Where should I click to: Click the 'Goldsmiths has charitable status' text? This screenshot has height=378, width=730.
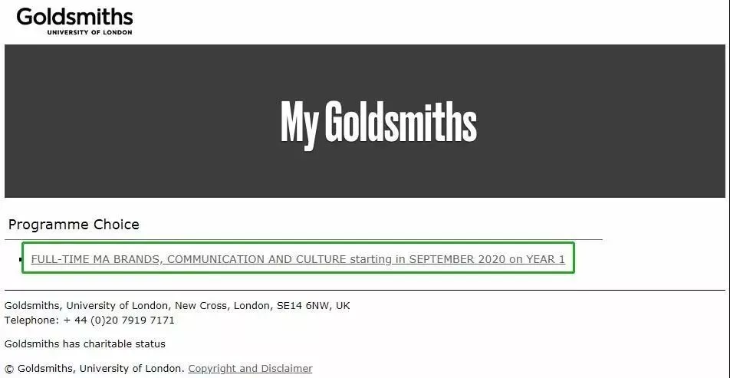(x=84, y=344)
